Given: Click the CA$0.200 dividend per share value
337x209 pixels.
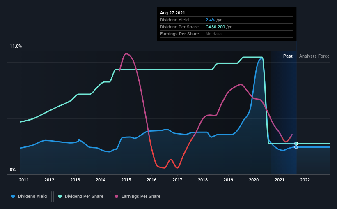Looking at the screenshot, I should 215,27.
